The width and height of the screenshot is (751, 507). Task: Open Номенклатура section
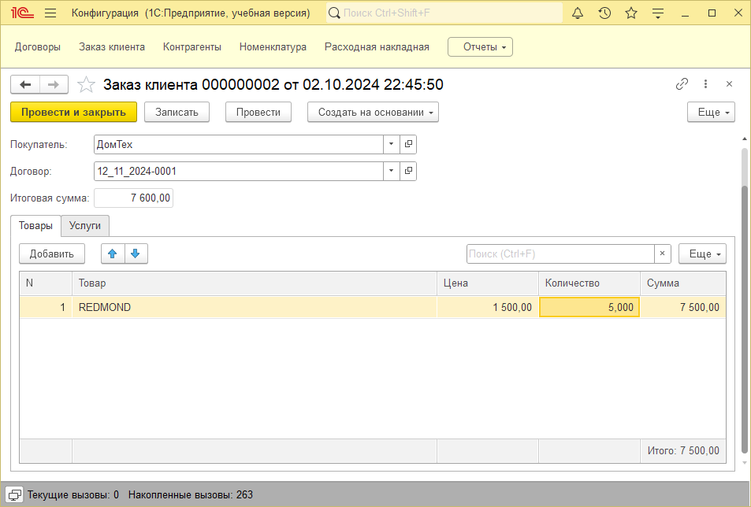(273, 47)
